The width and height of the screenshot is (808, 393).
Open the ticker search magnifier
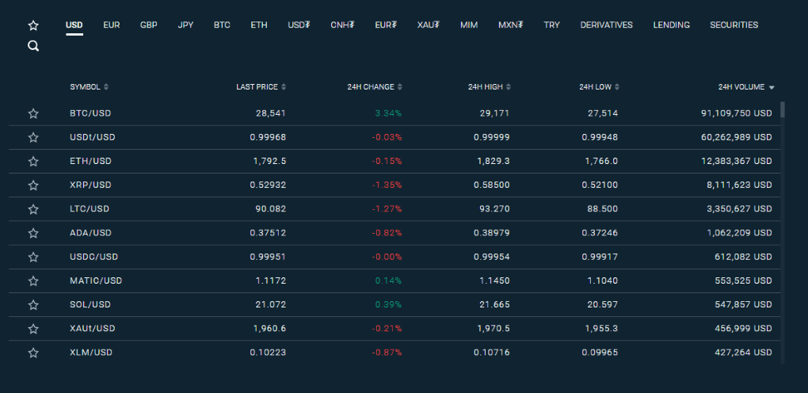[x=33, y=47]
